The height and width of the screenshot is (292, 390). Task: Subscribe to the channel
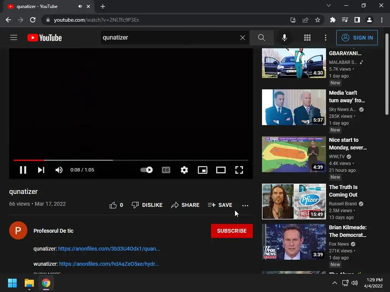tap(232, 231)
